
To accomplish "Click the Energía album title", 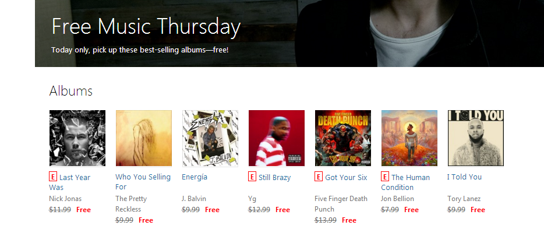I will coord(195,177).
